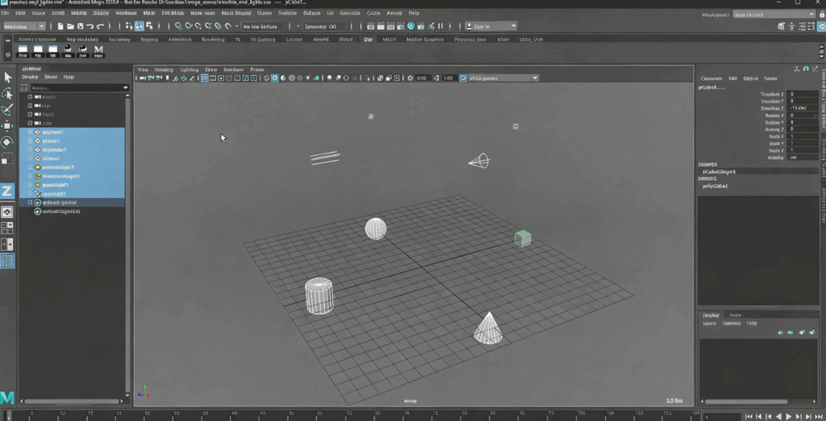This screenshot has height=421, width=826.
Task: Click polyCube1 under Inputs
Action: click(x=715, y=187)
